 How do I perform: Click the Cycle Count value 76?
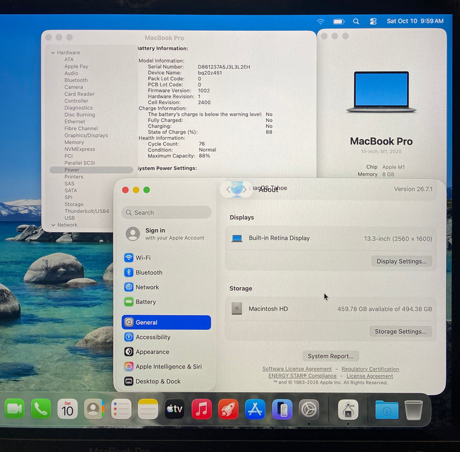coord(202,144)
